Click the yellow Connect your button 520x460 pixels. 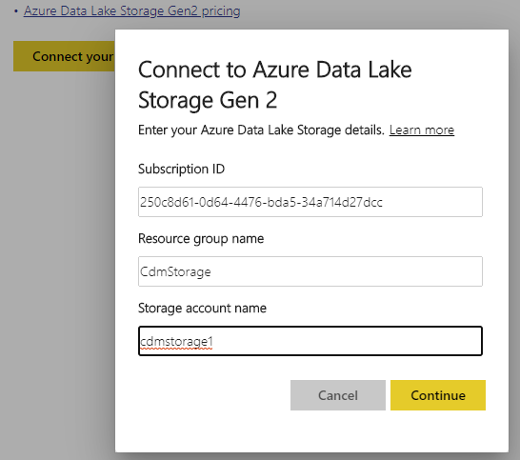64,56
